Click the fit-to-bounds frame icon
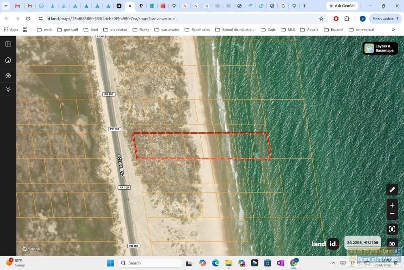Image resolution: width=404 pixels, height=270 pixels. [392, 229]
